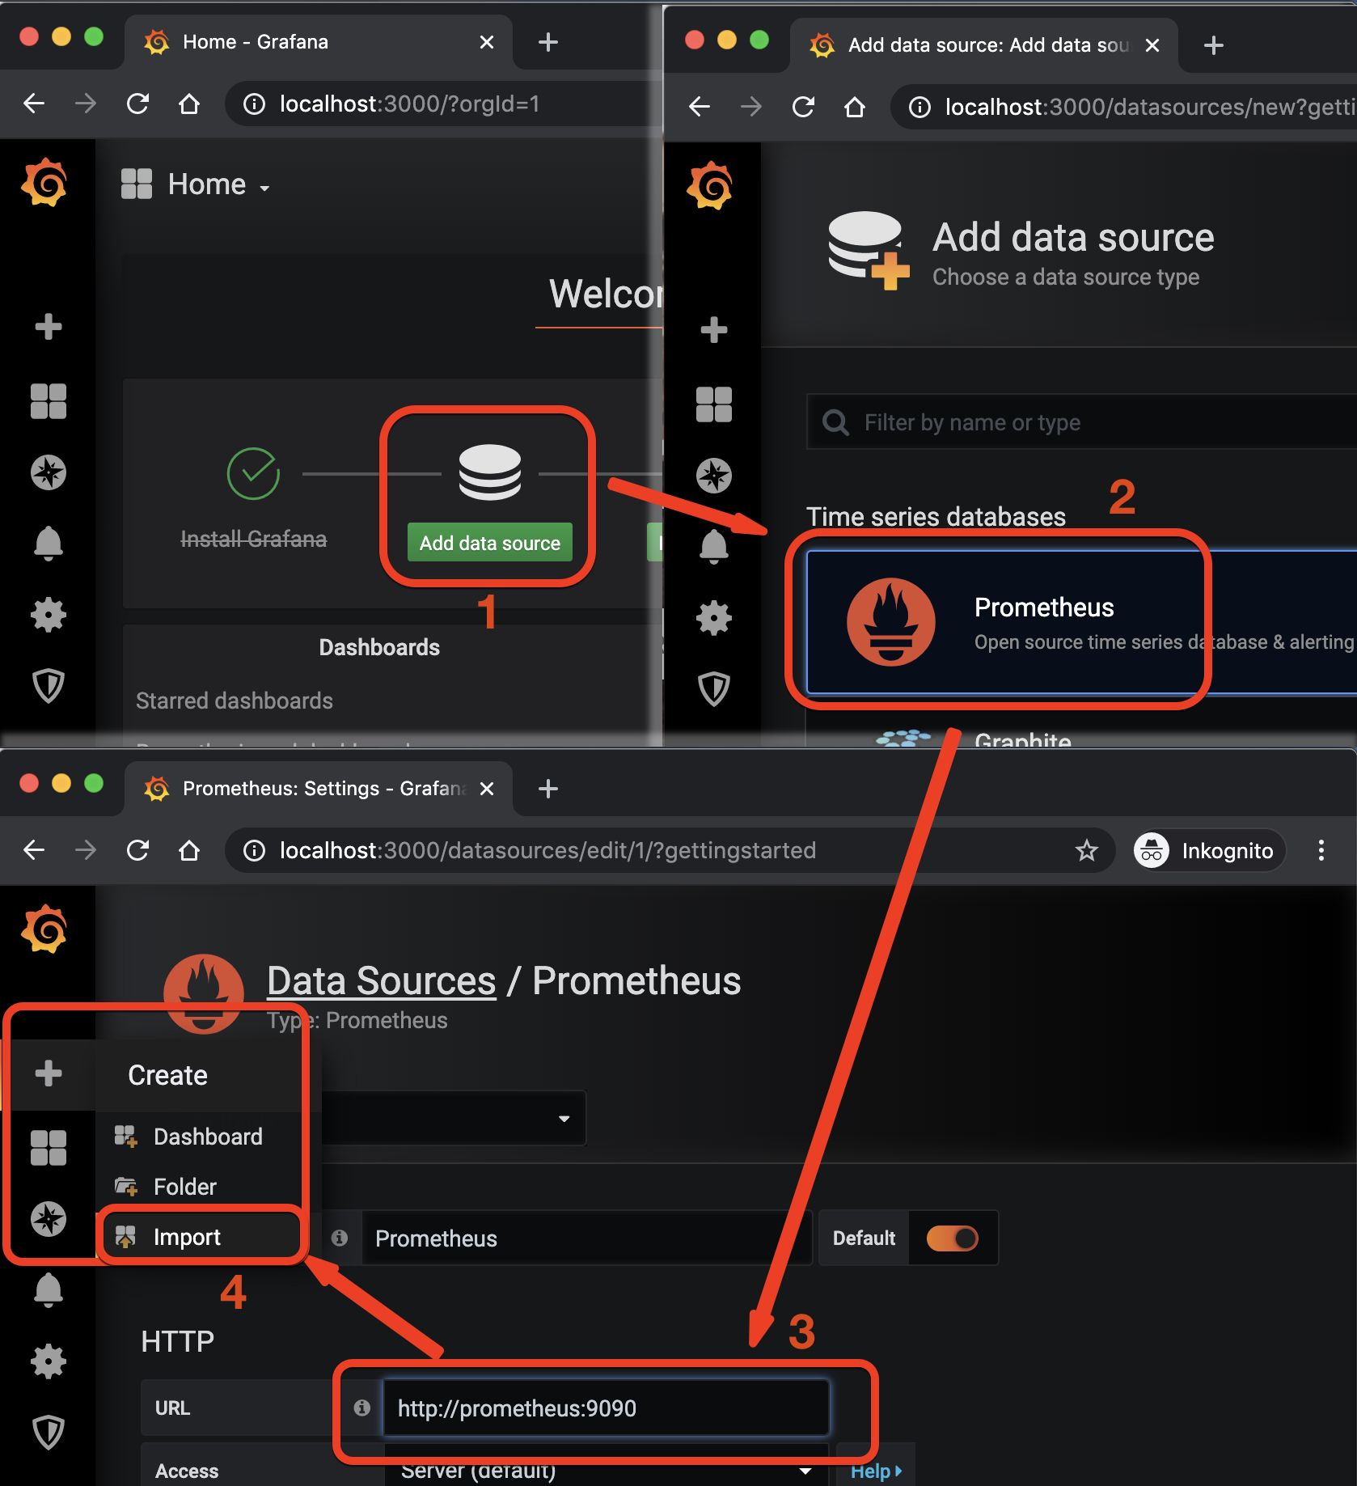Click URL field with http://prometheus:9090
This screenshot has height=1486, width=1357.
click(x=606, y=1408)
